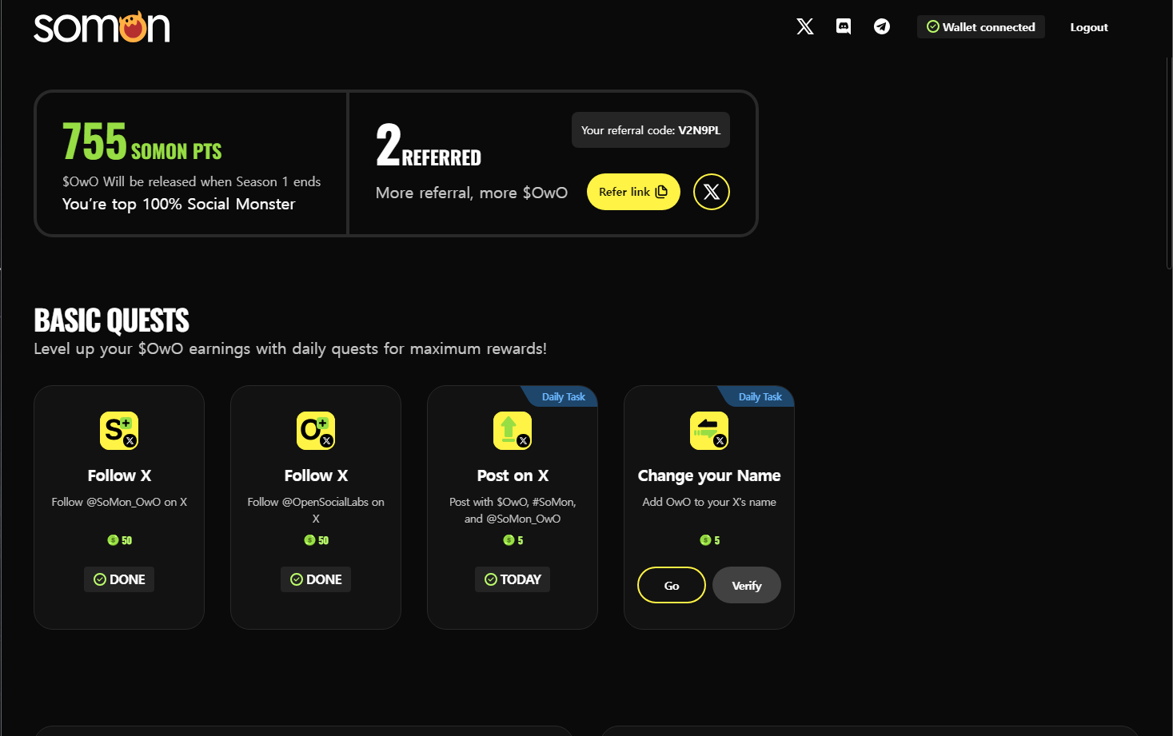
Task: Click the Wallet connected button
Action: click(x=981, y=26)
